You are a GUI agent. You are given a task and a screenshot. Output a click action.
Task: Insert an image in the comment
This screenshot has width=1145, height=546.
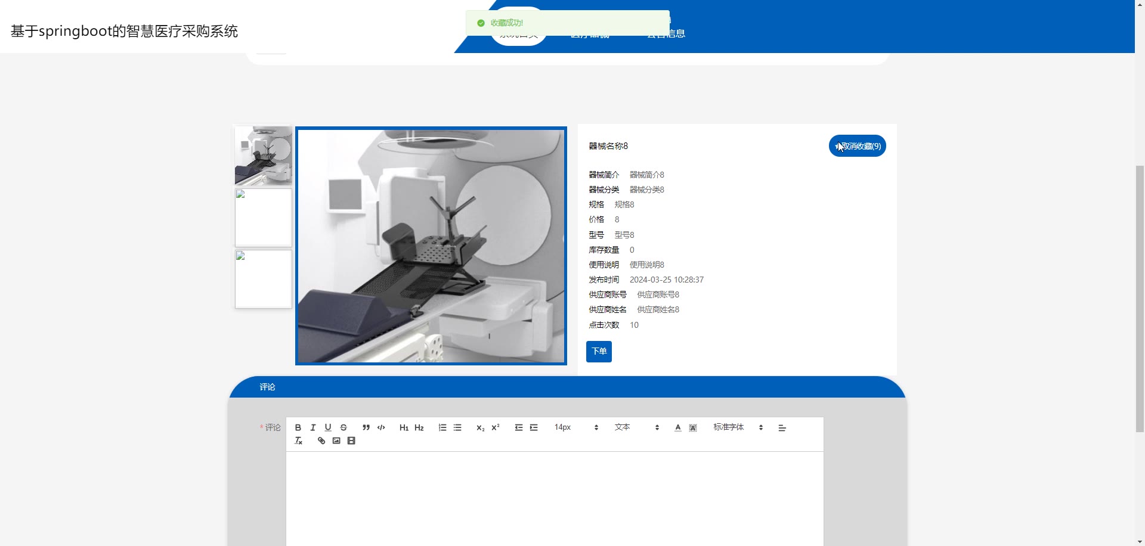click(x=336, y=440)
